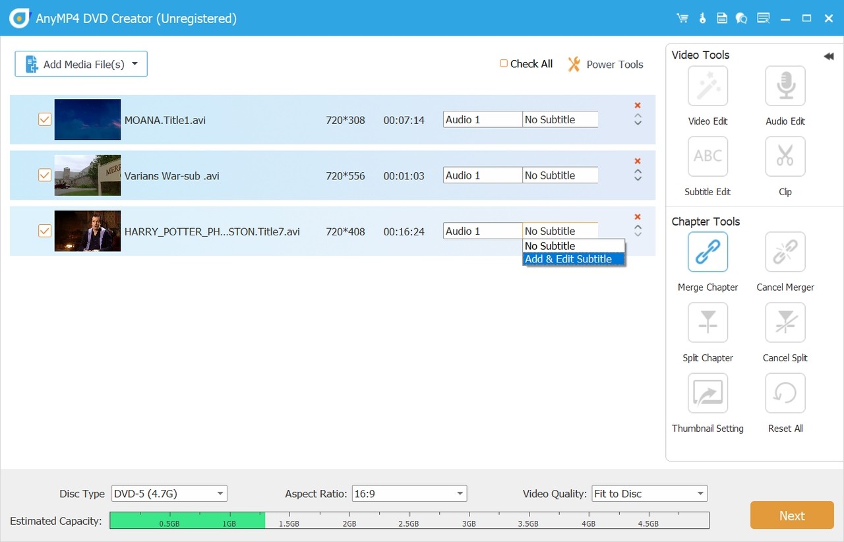Click the Reset All icon
This screenshot has height=542, width=844.
[x=785, y=393]
